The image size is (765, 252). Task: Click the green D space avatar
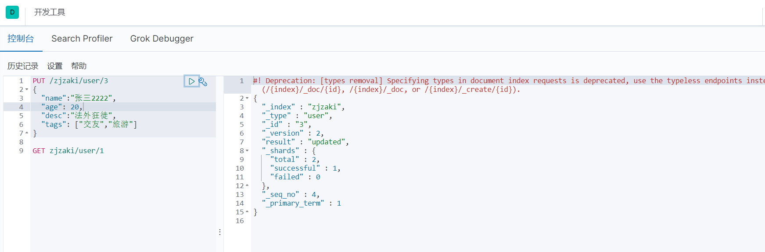click(x=12, y=12)
